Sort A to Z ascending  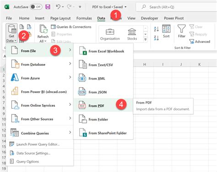point(157,29)
